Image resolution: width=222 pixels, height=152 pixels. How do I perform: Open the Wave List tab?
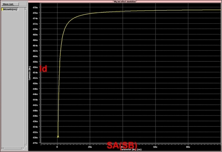point(10,4)
